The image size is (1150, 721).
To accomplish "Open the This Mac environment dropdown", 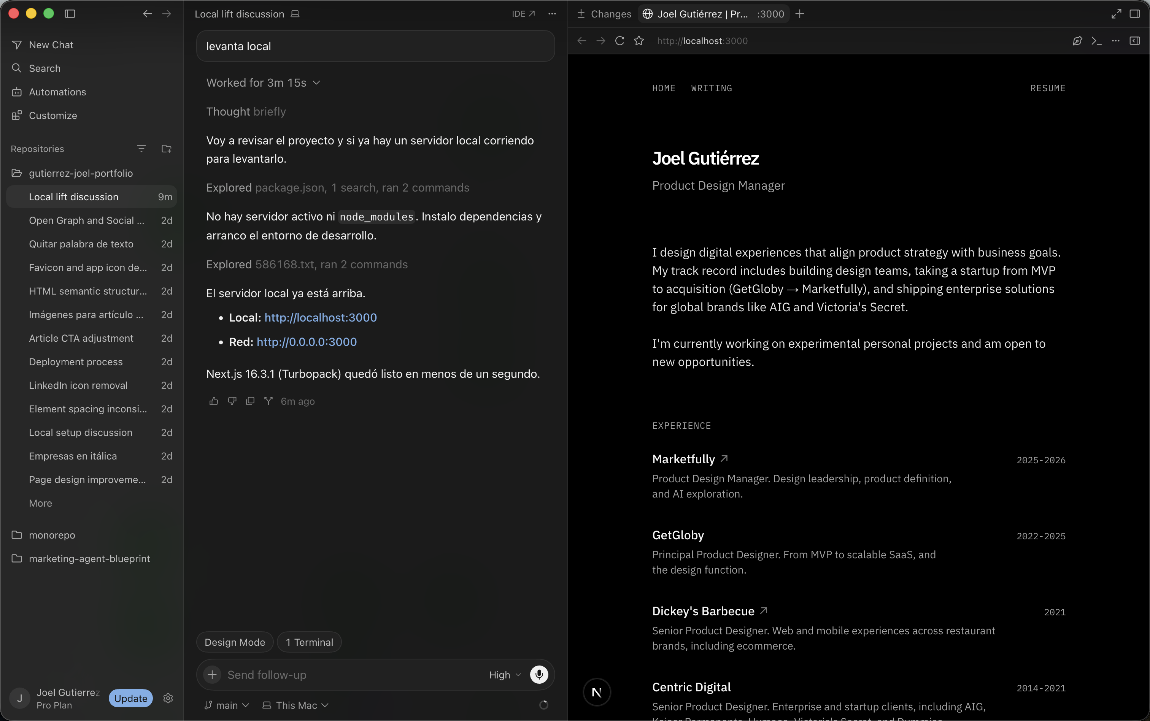I will click(x=296, y=705).
